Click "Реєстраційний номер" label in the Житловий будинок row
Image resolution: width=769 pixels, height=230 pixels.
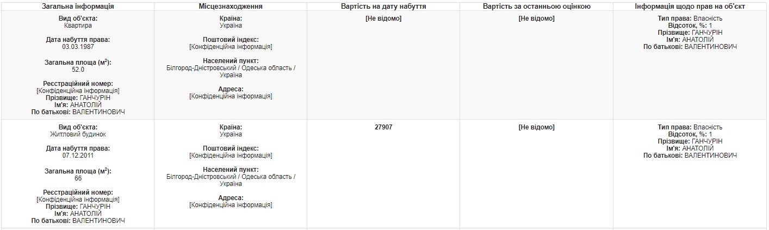coord(78,192)
